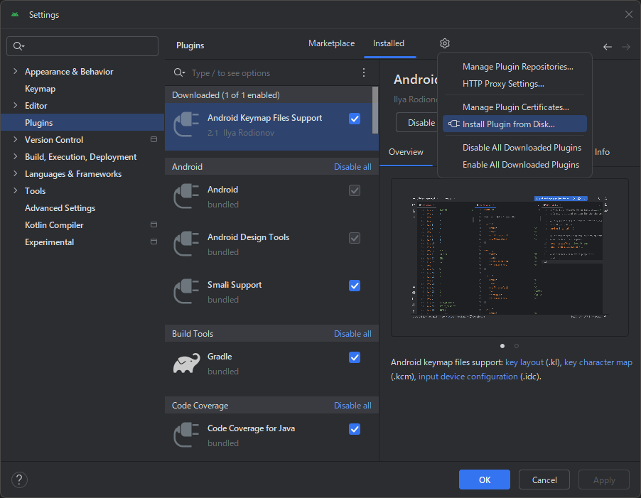Click the Code Coverage for Java icon
The image size is (641, 498).
point(186,435)
